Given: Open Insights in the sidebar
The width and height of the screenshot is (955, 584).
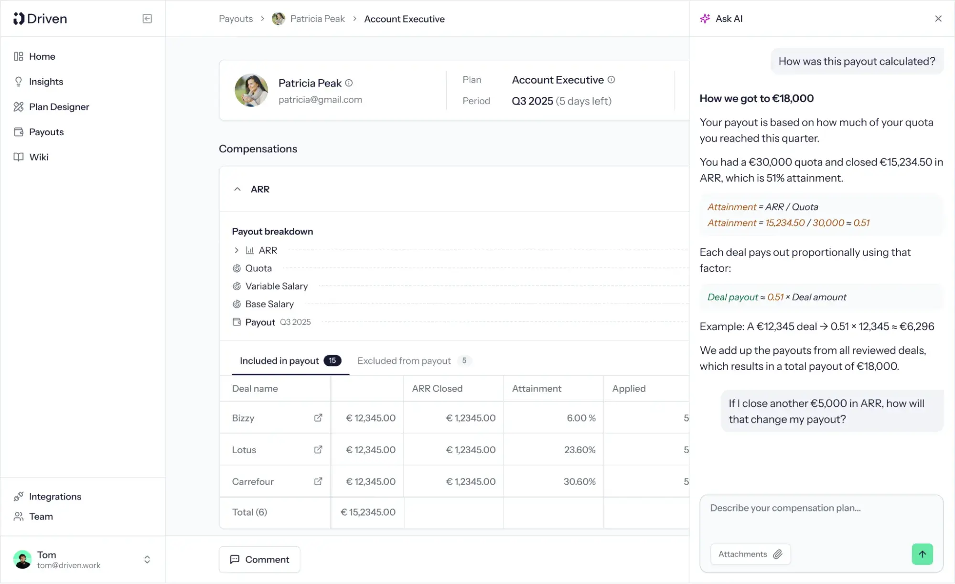Looking at the screenshot, I should tap(46, 82).
